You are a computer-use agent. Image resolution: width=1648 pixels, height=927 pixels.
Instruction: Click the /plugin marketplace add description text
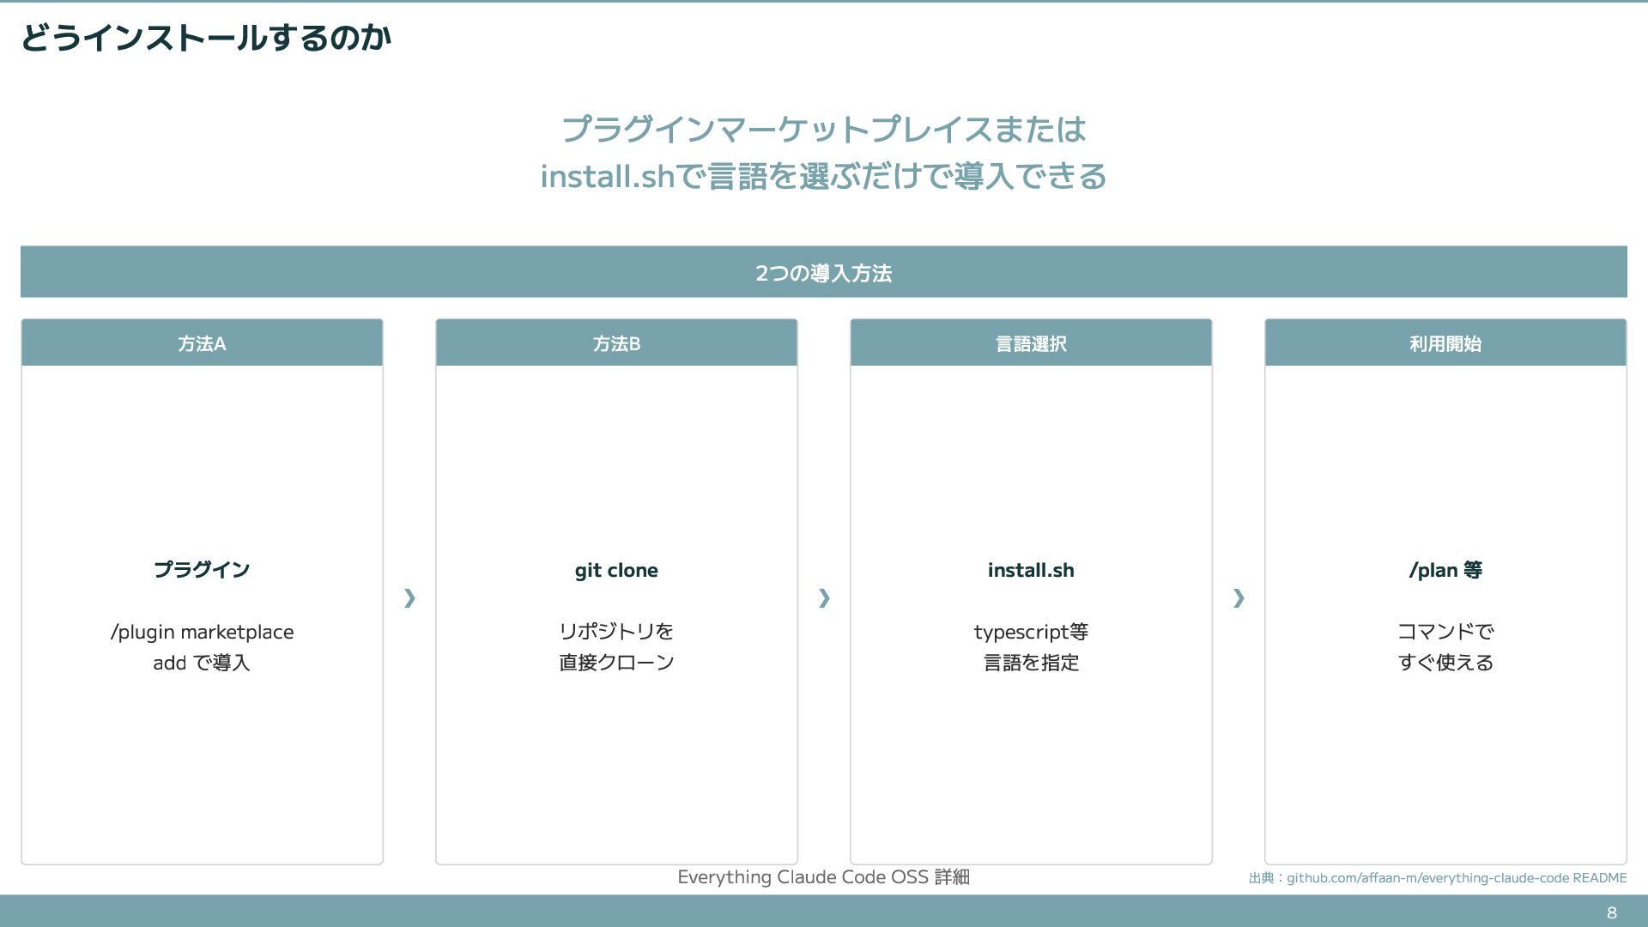click(202, 647)
